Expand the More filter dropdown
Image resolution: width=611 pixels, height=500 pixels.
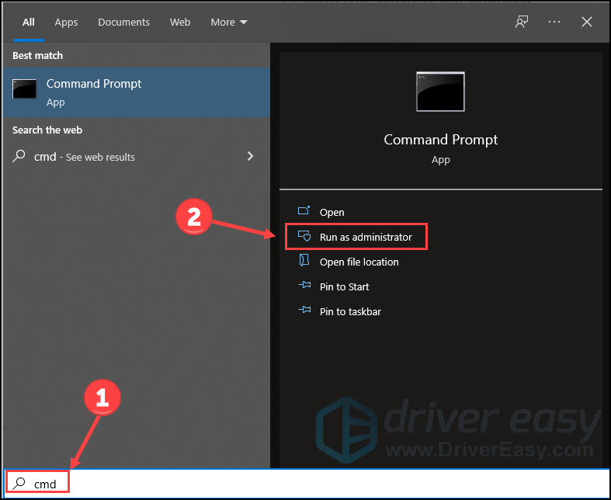229,23
